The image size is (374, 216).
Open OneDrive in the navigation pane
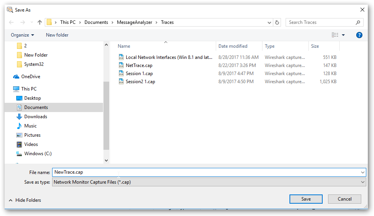[30, 77]
